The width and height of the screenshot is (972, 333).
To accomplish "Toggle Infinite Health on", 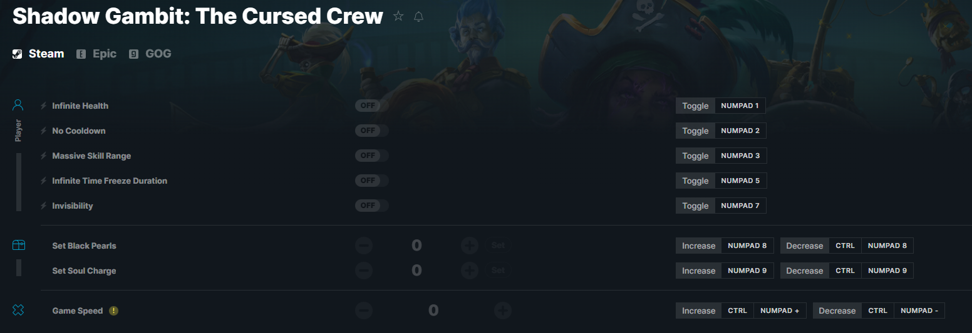I will pos(371,106).
